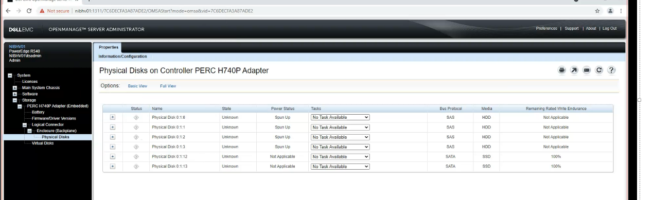Open Licenses in the tree
654x200 pixels.
coord(30,81)
